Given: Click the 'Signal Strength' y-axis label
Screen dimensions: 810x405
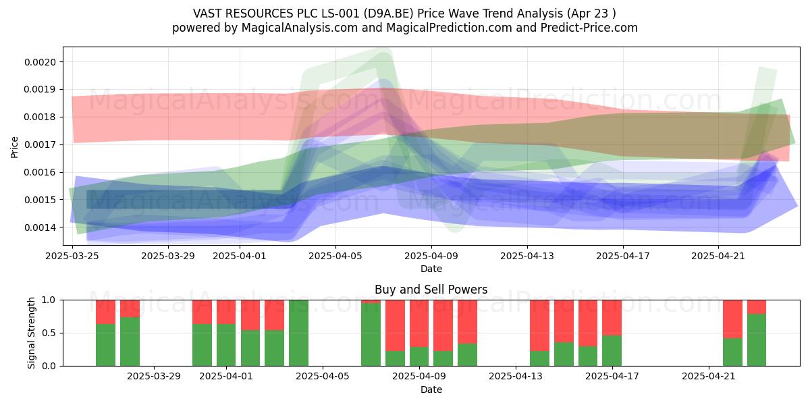Looking at the screenshot, I should coord(32,333).
